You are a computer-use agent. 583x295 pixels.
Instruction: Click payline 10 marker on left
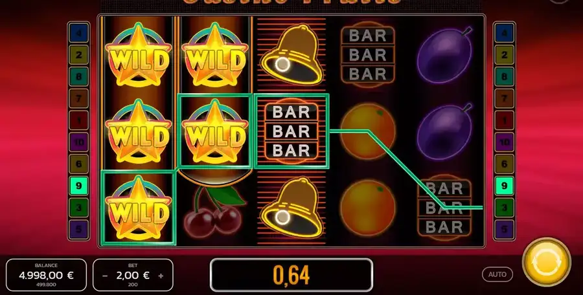pos(78,142)
